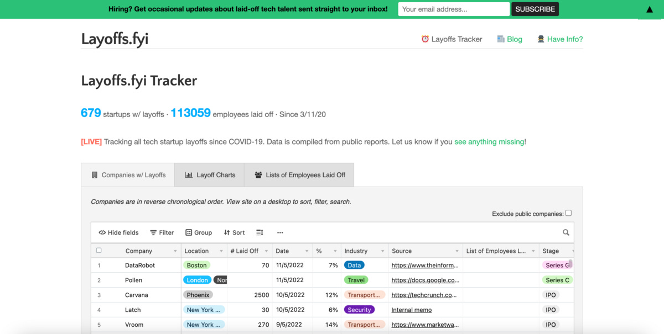664x334 pixels.
Task: Click the 12% percentage cell
Action: click(327, 295)
